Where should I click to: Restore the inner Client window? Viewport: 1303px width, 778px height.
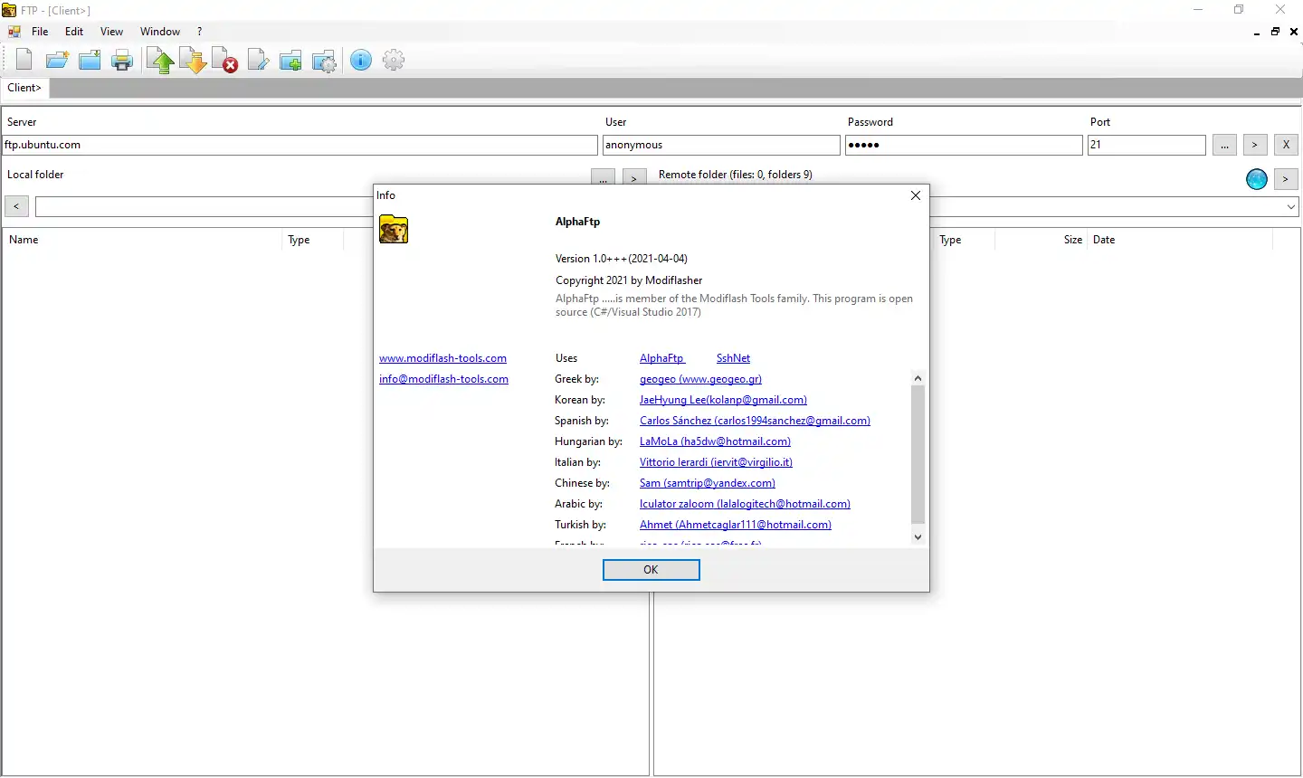point(1275,32)
